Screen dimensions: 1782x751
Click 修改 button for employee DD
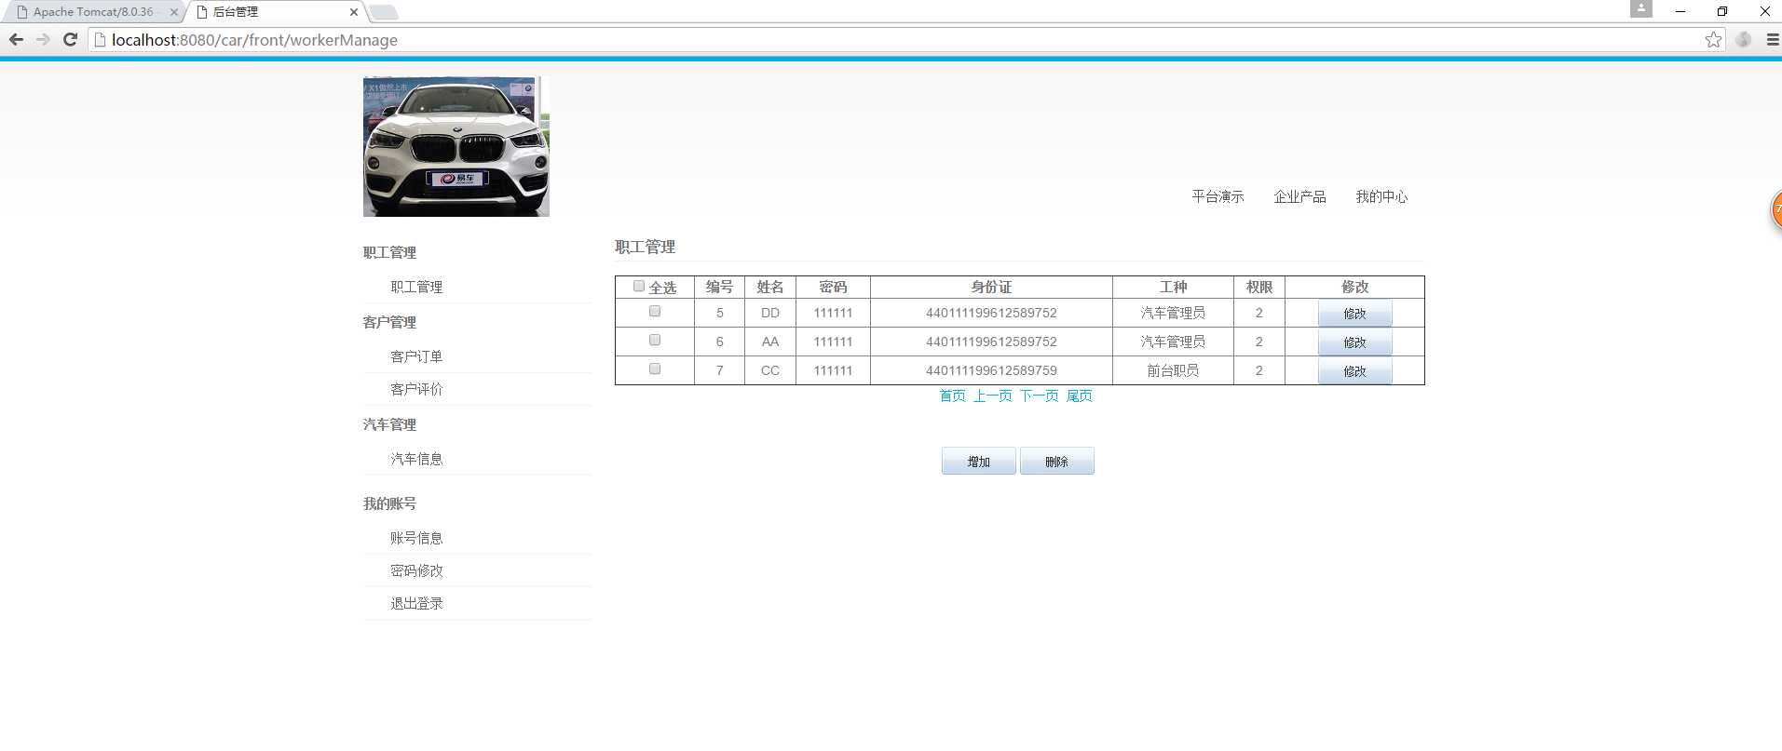coord(1354,314)
